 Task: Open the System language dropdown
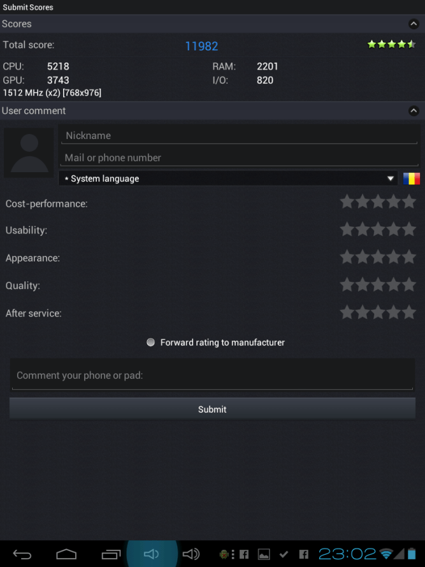(228, 179)
